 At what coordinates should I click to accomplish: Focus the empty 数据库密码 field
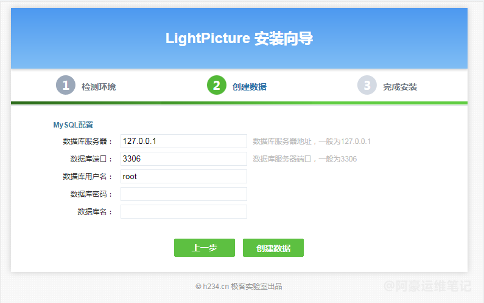184,194
